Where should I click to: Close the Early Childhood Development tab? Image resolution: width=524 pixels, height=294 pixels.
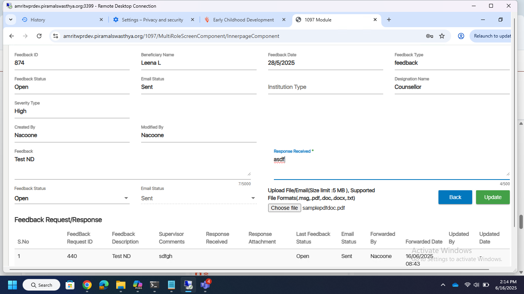(x=284, y=20)
